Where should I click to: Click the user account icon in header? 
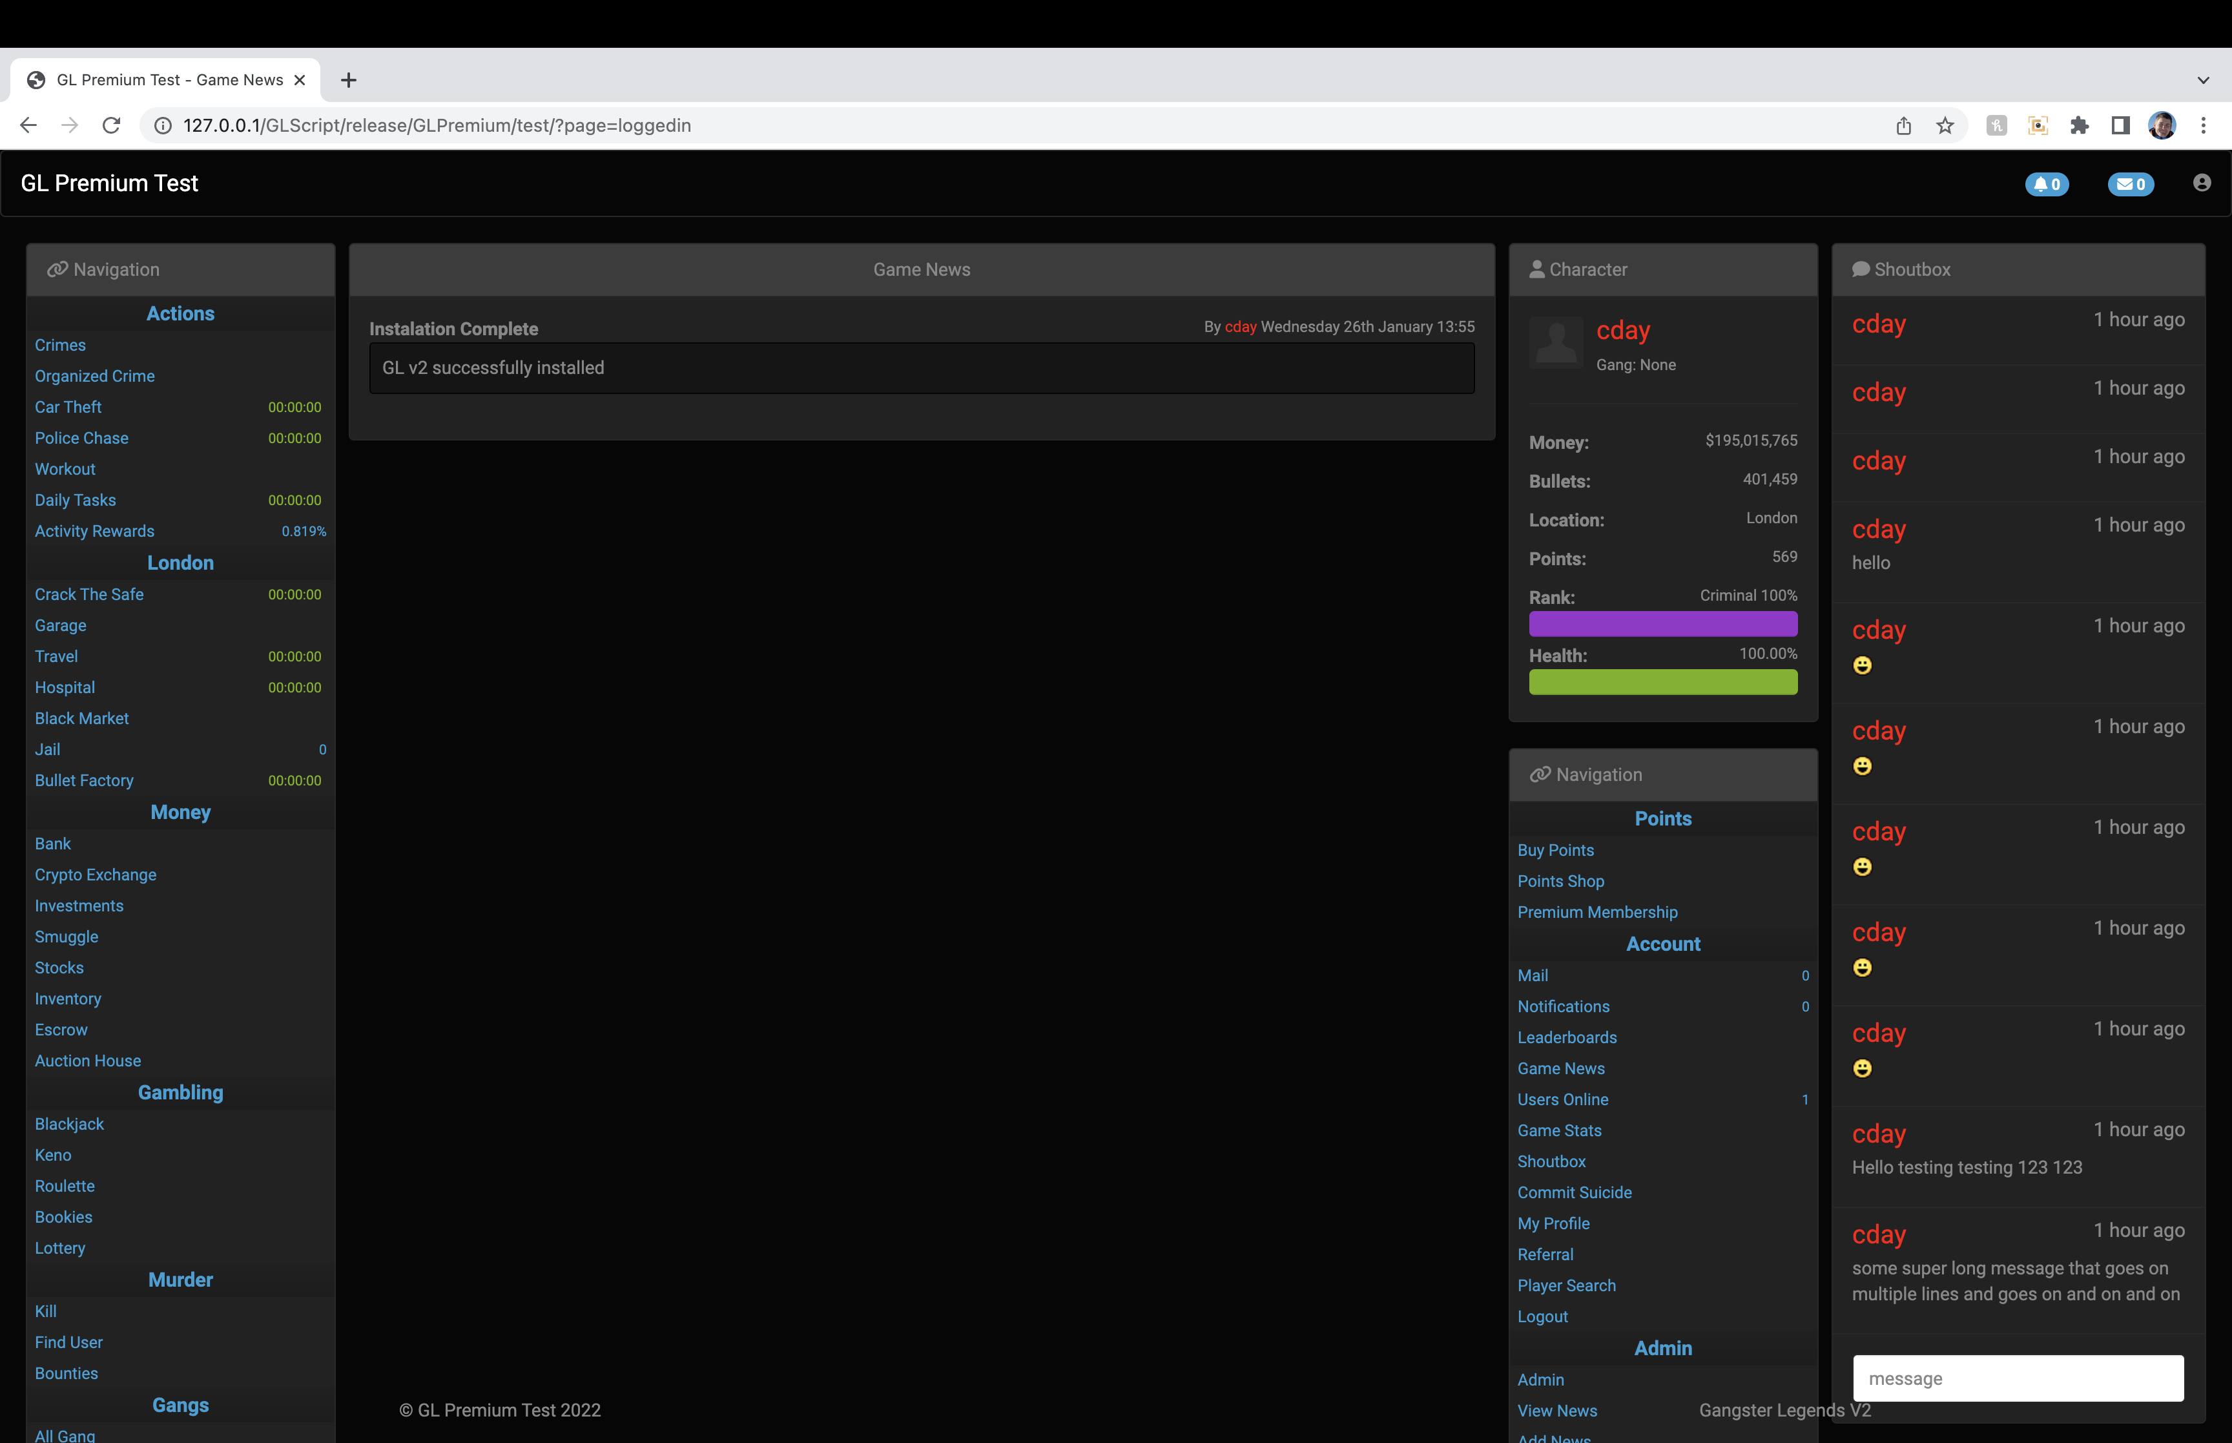click(2201, 183)
